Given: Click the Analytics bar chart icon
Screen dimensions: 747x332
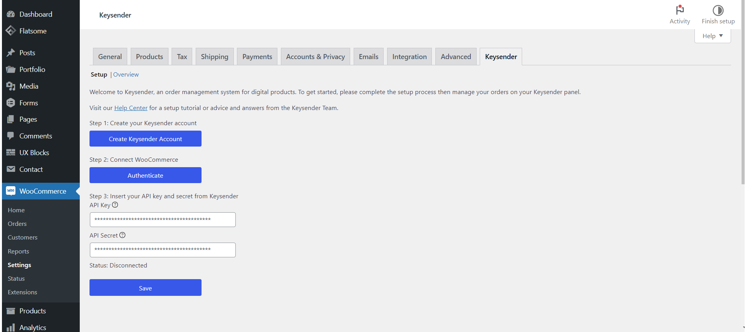Looking at the screenshot, I should coord(11,328).
